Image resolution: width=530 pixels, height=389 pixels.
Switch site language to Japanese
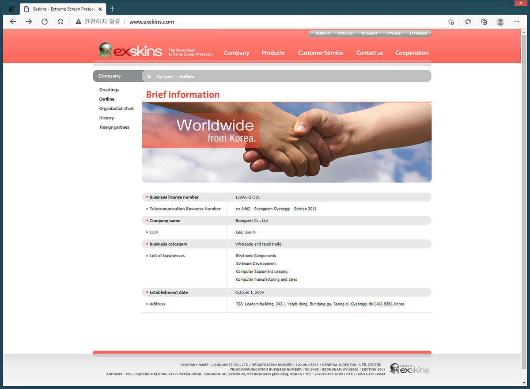click(418, 34)
